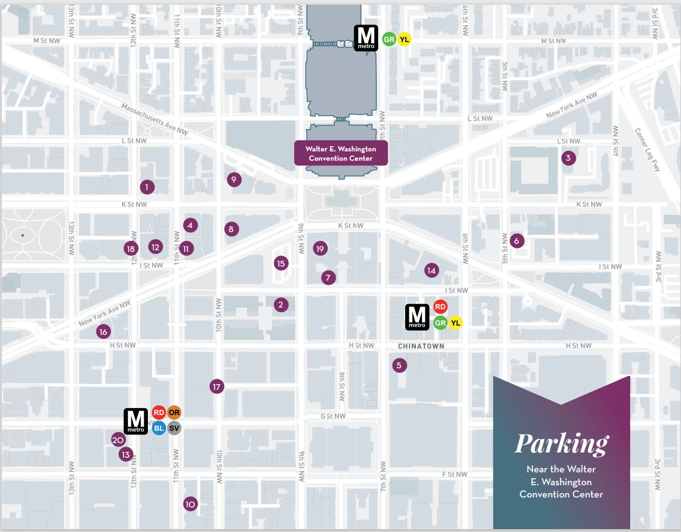Click parking marker number 1
Image resolution: width=681 pixels, height=532 pixels.
point(147,187)
